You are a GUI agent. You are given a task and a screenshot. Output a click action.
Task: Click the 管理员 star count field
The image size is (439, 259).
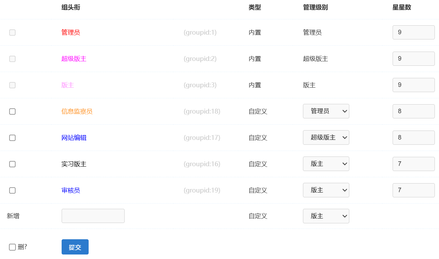click(x=413, y=33)
